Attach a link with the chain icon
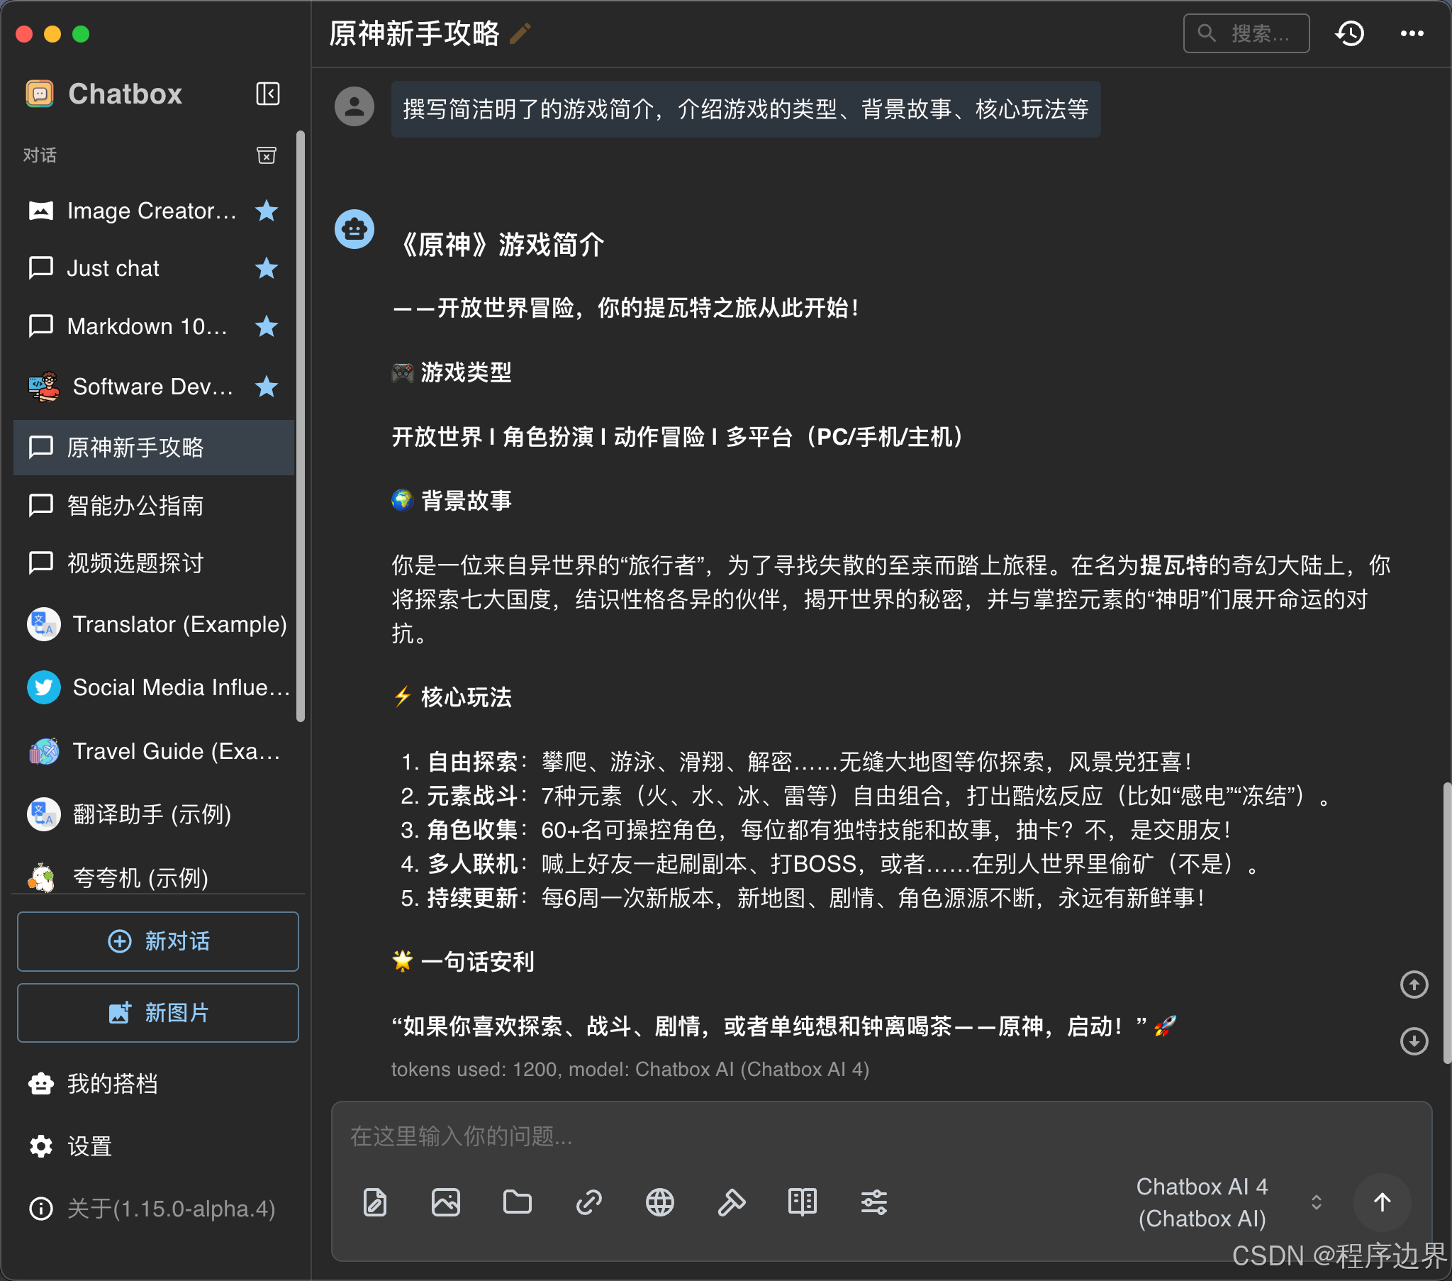The width and height of the screenshot is (1452, 1281). 589,1202
